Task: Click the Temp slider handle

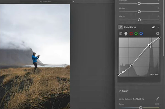Action: pyautogui.click(x=141, y=108)
